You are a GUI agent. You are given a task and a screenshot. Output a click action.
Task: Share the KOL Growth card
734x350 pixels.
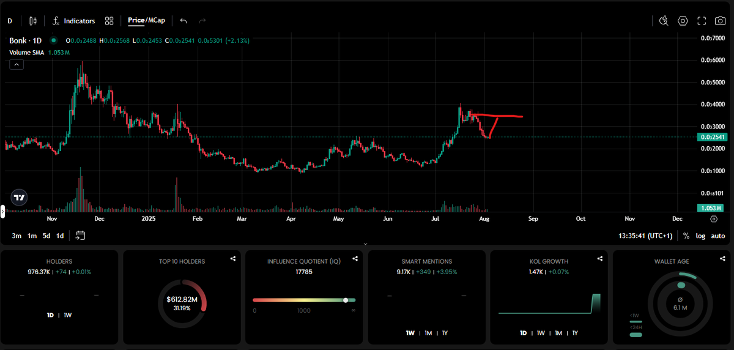pos(600,259)
